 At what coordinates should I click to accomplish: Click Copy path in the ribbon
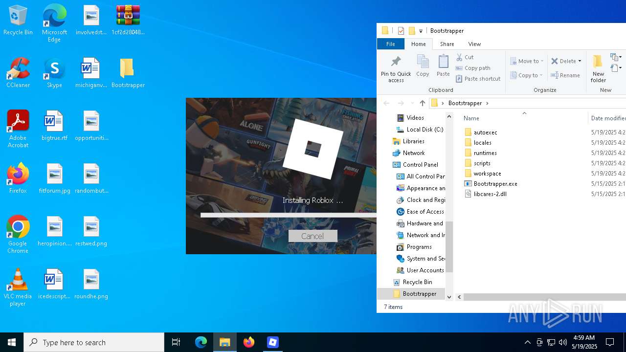(473, 68)
